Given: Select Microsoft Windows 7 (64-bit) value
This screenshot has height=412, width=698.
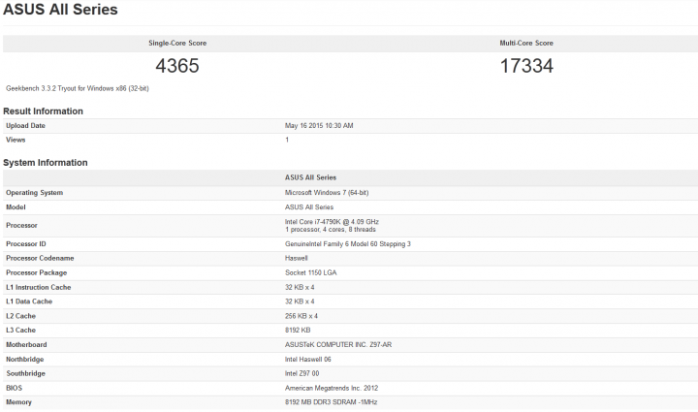Looking at the screenshot, I should coord(327,193).
